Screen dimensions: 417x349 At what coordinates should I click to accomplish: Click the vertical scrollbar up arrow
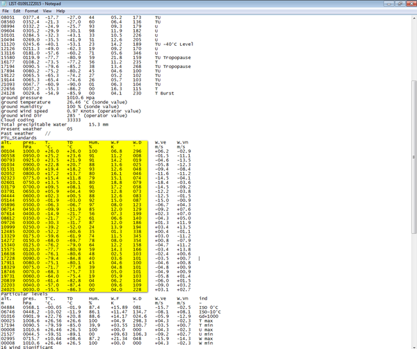413,18
